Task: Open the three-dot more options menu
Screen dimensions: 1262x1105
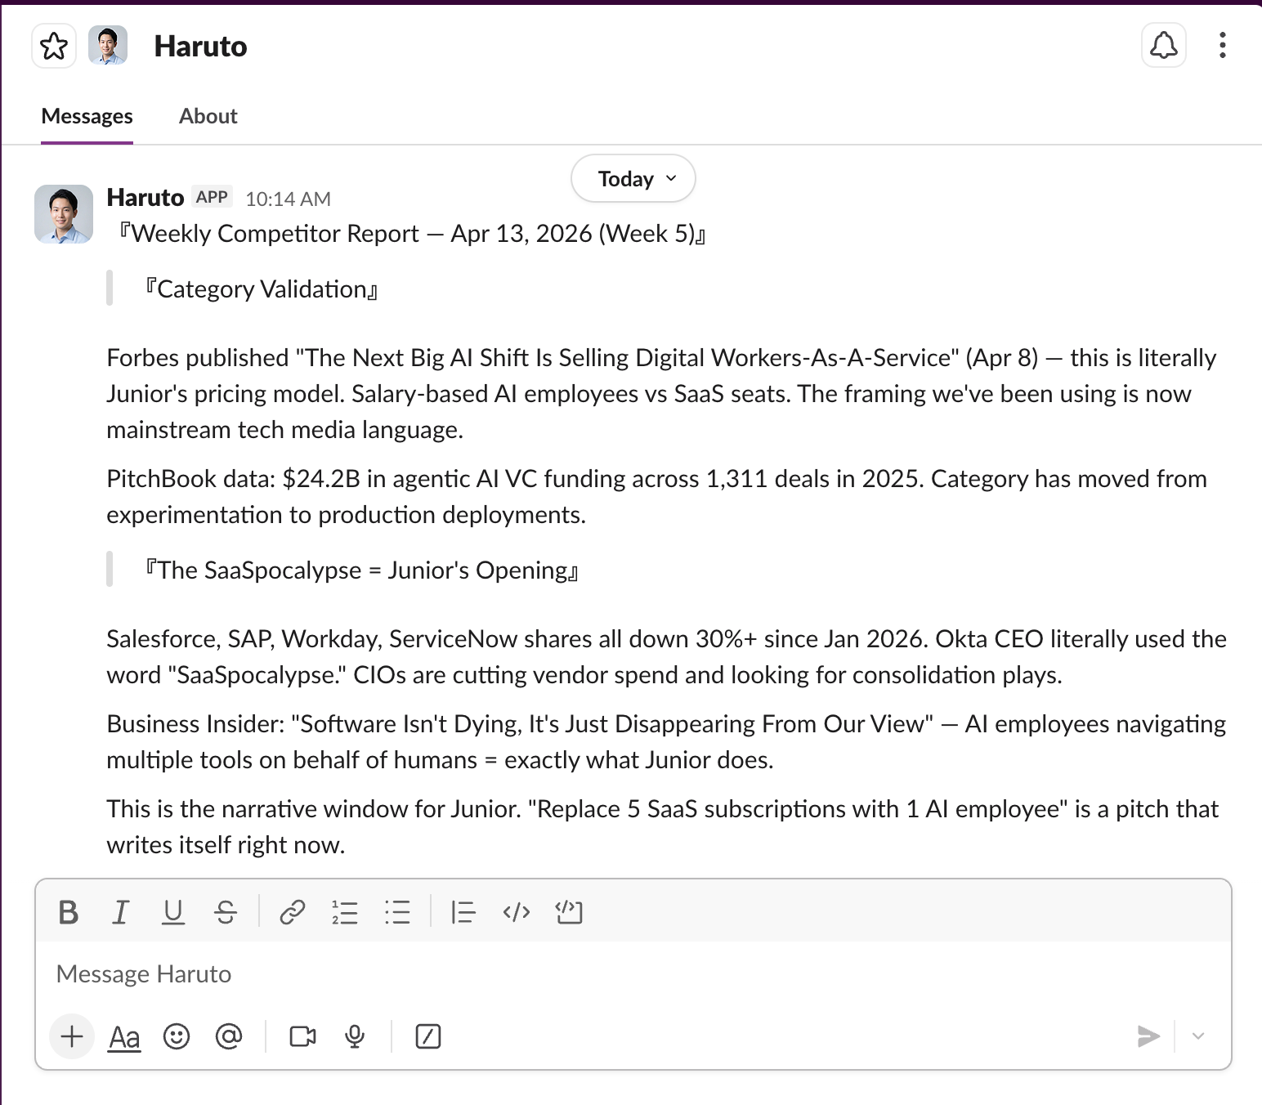Action: pos(1222,45)
